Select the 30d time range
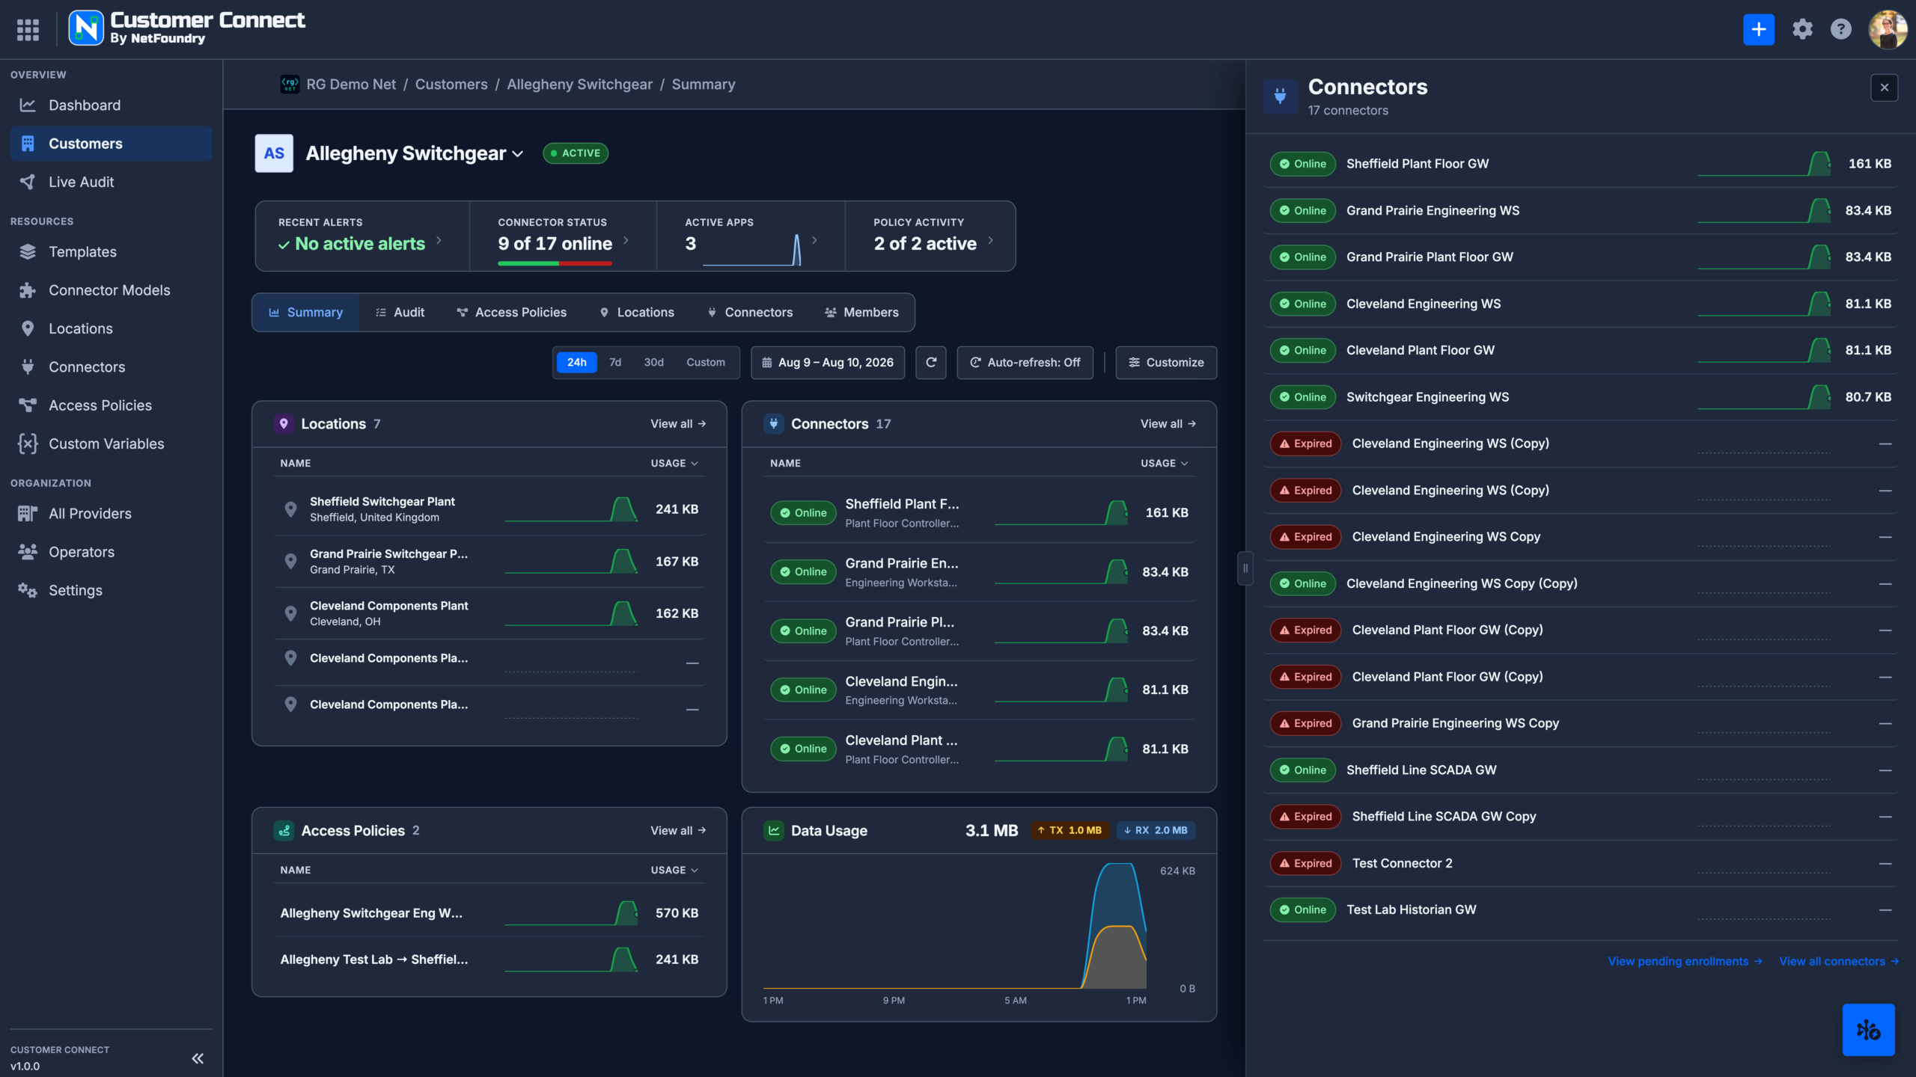Viewport: 1916px width, 1077px height. [654, 363]
